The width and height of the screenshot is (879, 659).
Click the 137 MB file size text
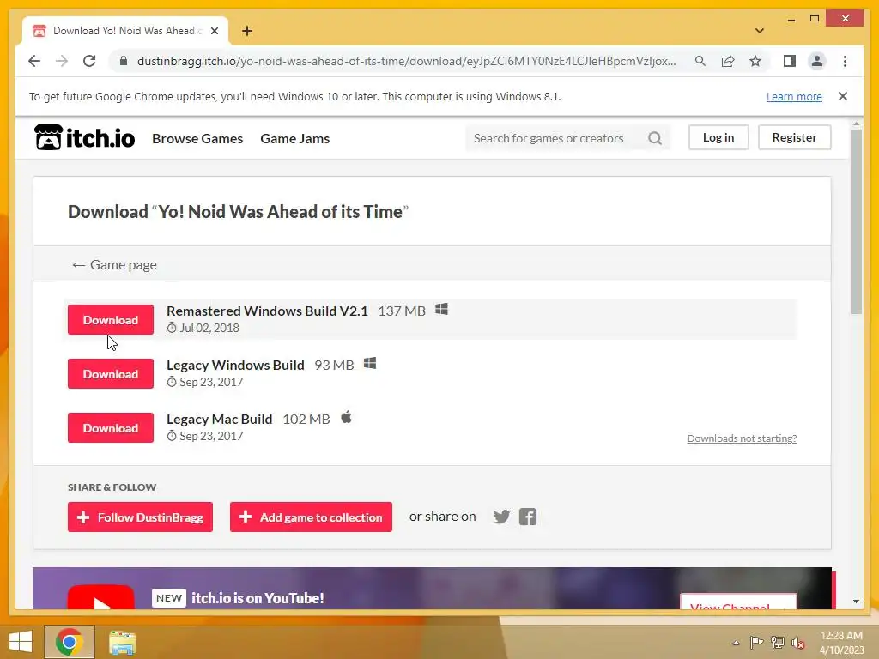(402, 311)
